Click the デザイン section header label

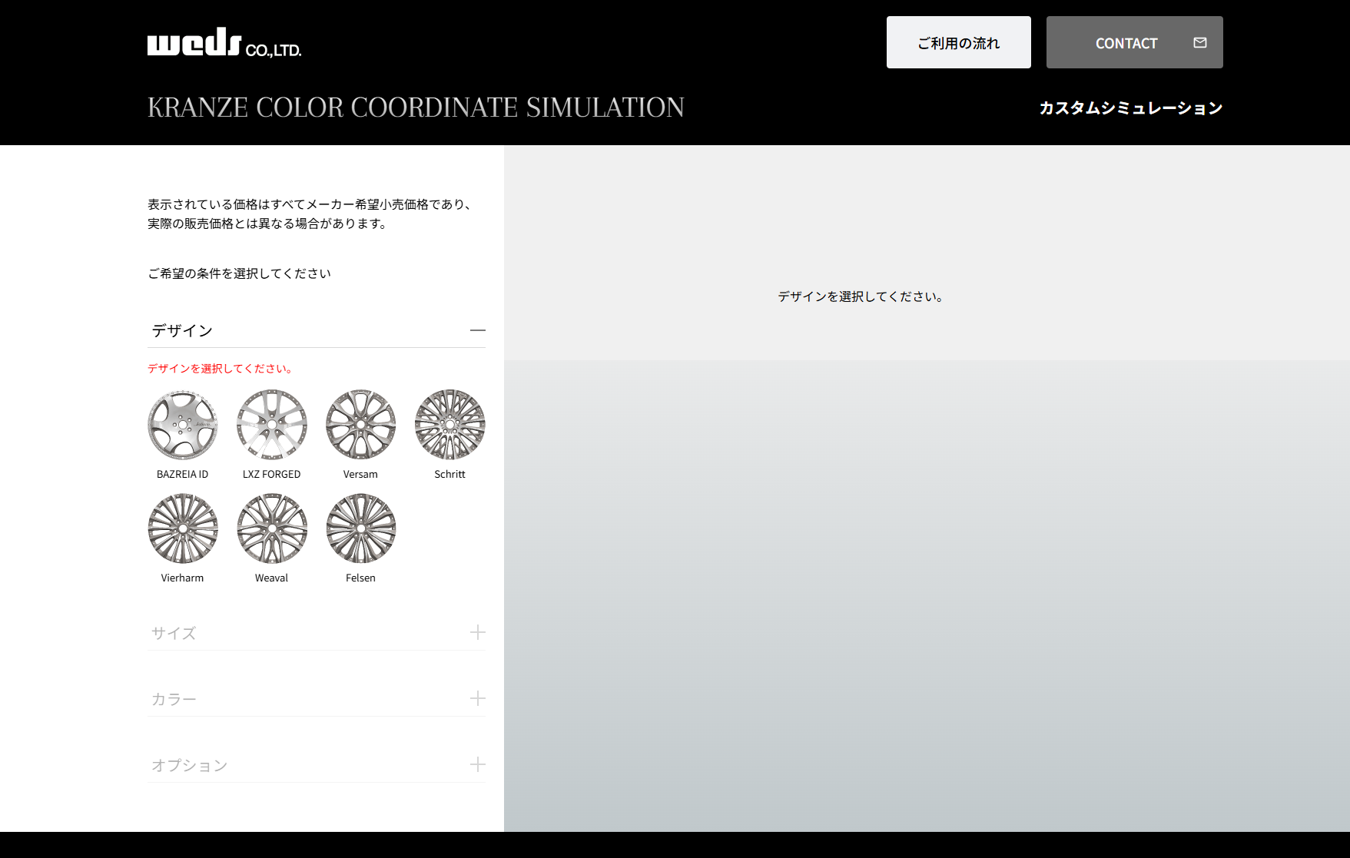point(182,331)
